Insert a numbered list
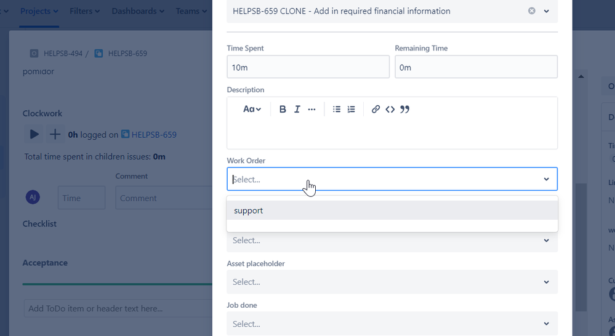 pos(351,110)
